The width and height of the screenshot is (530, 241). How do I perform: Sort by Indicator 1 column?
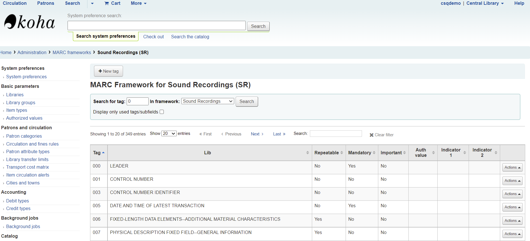pos(453,153)
